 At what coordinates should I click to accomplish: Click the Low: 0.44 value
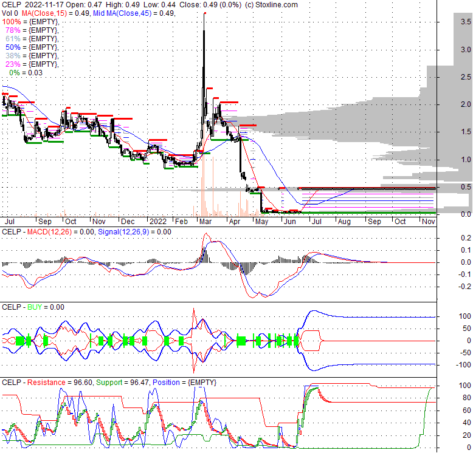click(160, 5)
